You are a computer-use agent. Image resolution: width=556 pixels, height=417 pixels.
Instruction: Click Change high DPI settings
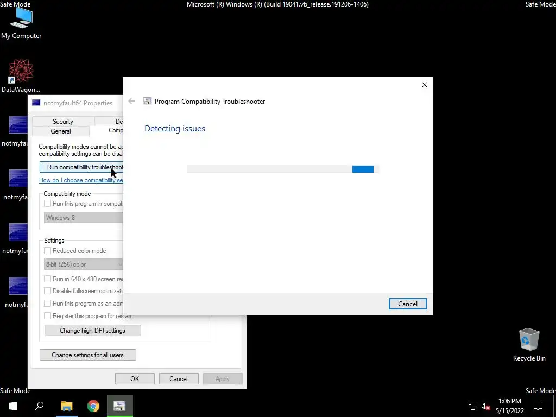pos(92,331)
